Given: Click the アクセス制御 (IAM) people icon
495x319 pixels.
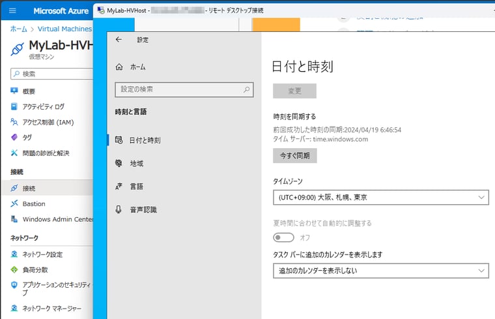Looking at the screenshot, I should pos(14,122).
